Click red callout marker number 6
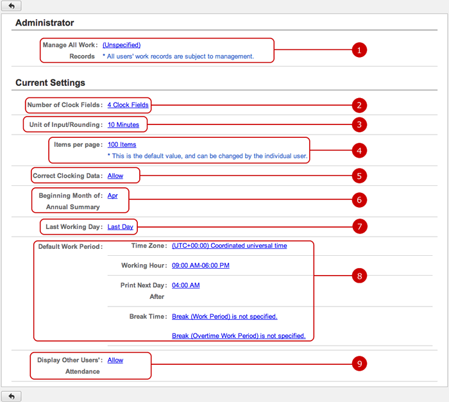The image size is (449, 402). click(359, 200)
